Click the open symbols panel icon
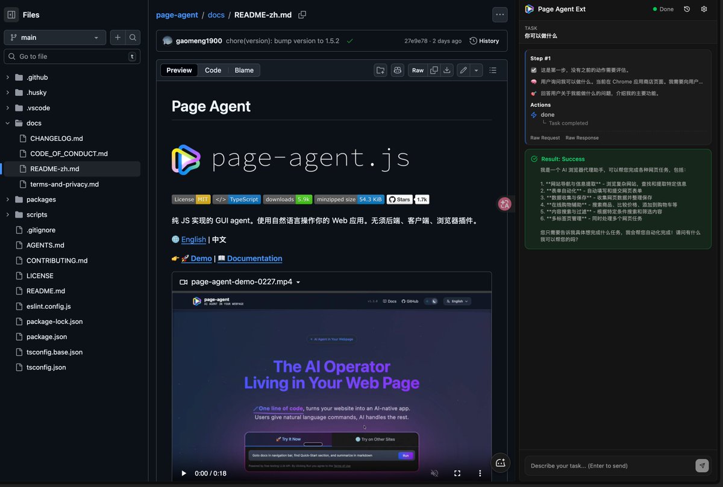The image size is (723, 487). 380,70
